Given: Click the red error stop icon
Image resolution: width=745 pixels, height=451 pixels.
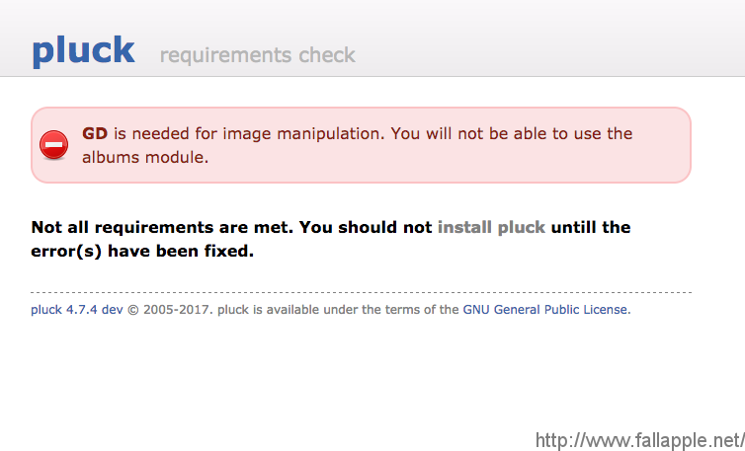Looking at the screenshot, I should 53,145.
